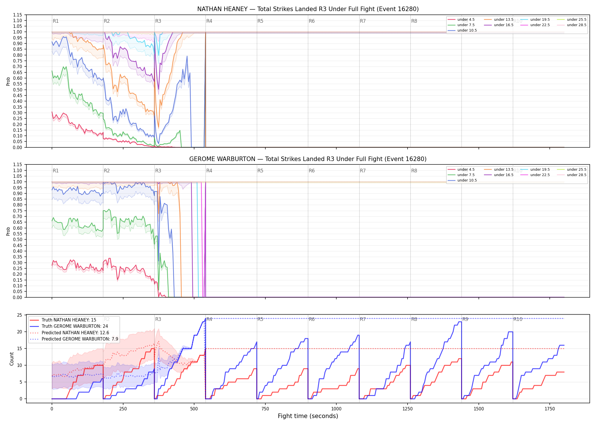The width and height of the screenshot is (596, 426).
Task: Click the R2 round marker in top chart
Action: [x=107, y=21]
